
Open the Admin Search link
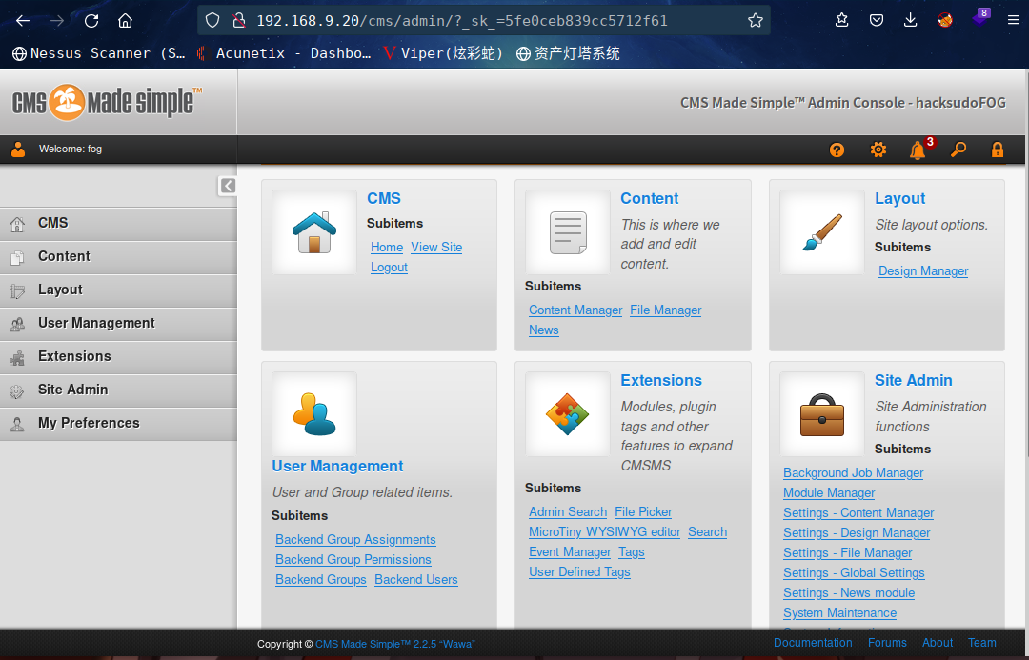(x=568, y=511)
